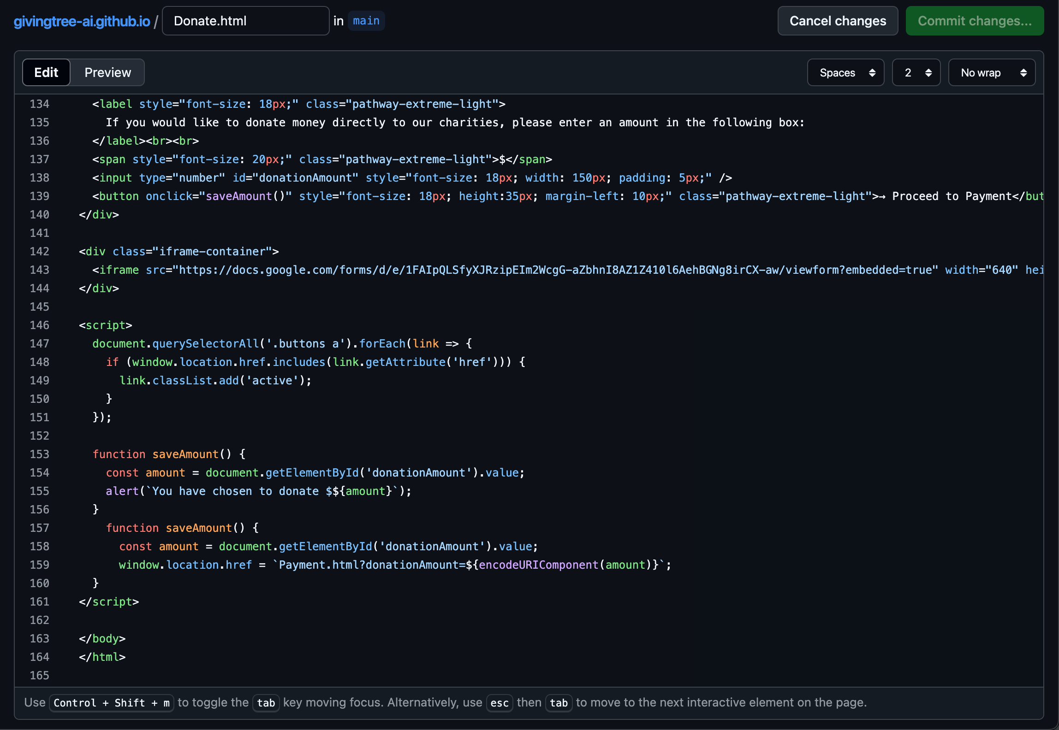Switch to the Edit tab

coord(46,73)
